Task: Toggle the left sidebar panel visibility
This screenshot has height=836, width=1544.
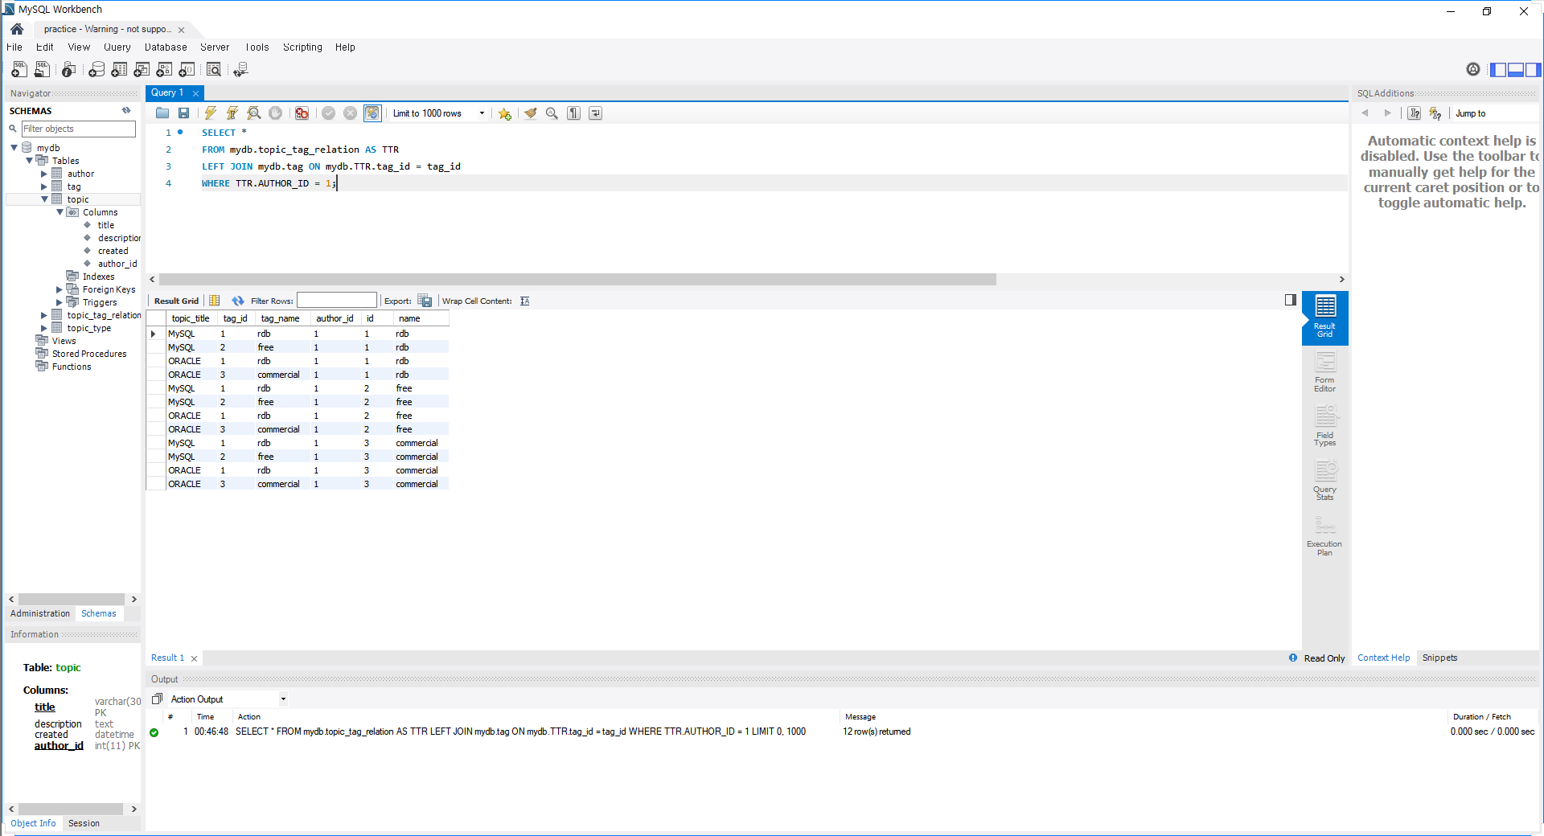Action: click(1498, 70)
